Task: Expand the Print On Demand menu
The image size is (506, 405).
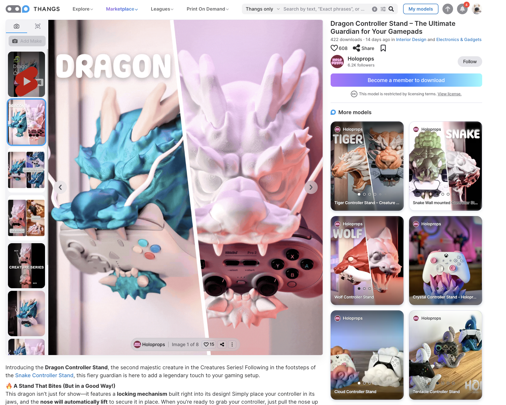Action: [207, 9]
